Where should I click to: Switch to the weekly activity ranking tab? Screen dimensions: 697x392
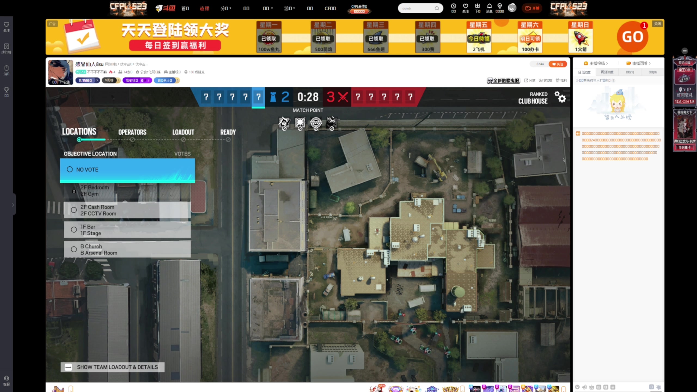point(607,72)
